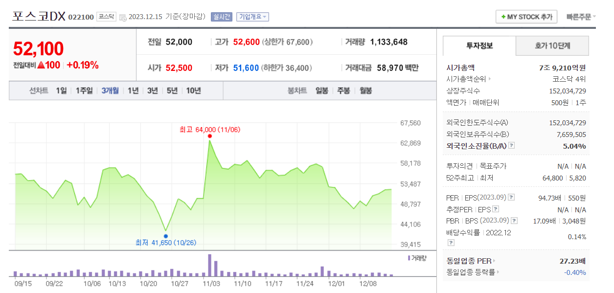Expand the 기업개요 dropdown
The height and width of the screenshot is (293, 614).
[x=252, y=17]
